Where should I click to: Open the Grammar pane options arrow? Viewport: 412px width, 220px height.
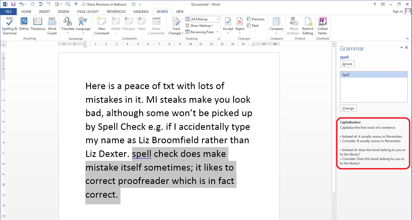[401, 48]
